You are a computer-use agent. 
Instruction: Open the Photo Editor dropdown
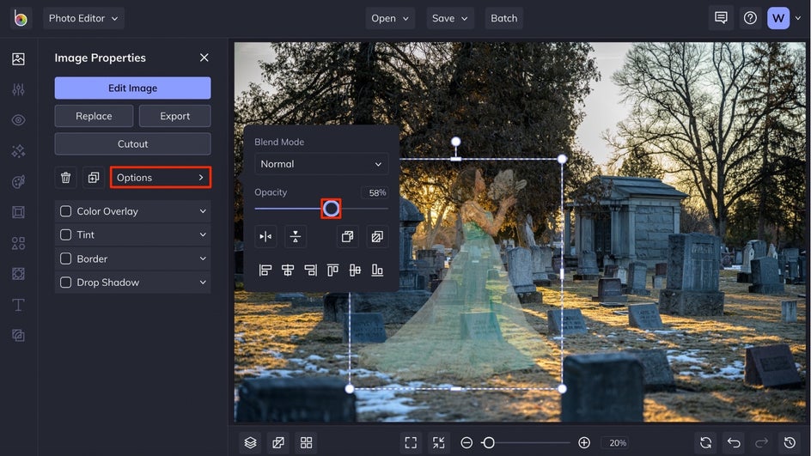point(83,18)
